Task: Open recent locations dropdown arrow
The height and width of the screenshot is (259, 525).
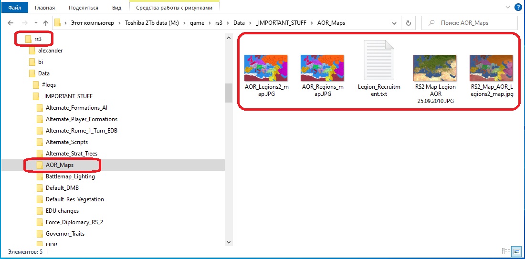Action: pyautogui.click(x=36, y=23)
